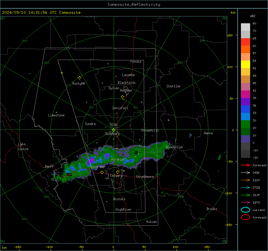The image size is (268, 251).
Task: Click the RockyMH label
Action: pyautogui.click(x=79, y=84)
